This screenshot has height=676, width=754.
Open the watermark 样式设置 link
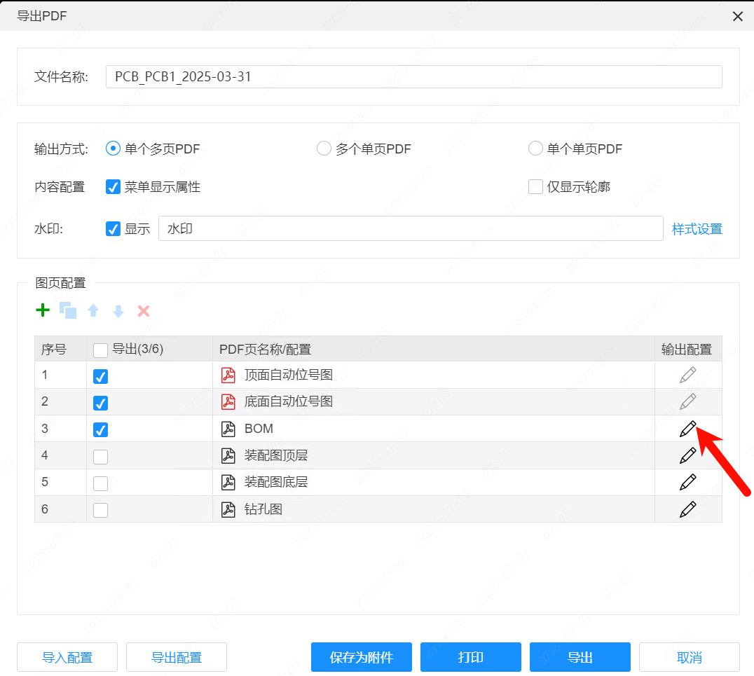pos(697,228)
